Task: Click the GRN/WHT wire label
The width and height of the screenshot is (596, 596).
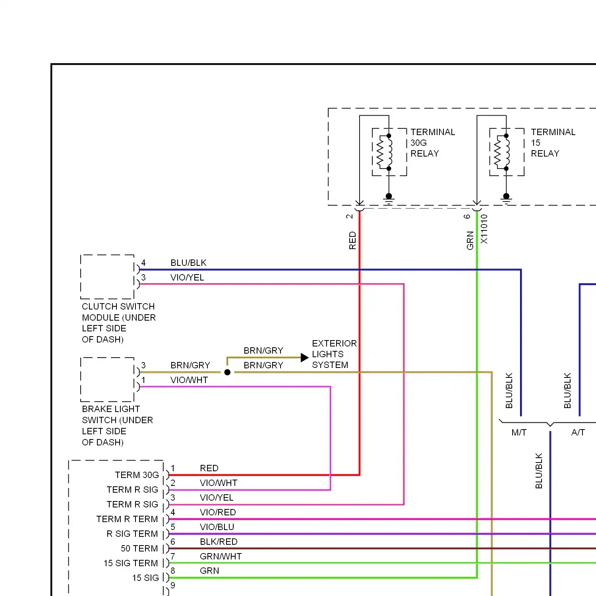Action: [221, 557]
